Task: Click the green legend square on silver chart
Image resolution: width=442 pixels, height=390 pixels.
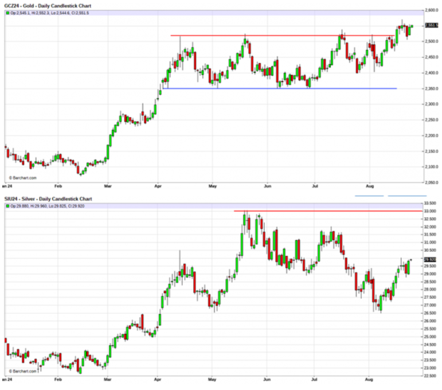Action: coord(7,206)
